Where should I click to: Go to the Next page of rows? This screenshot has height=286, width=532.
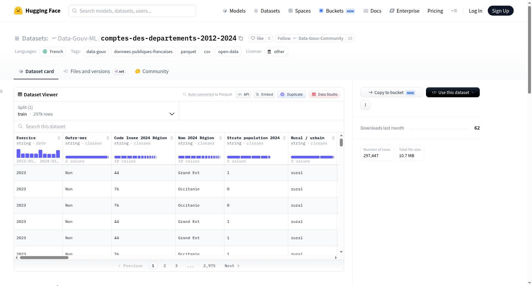[x=232, y=266]
